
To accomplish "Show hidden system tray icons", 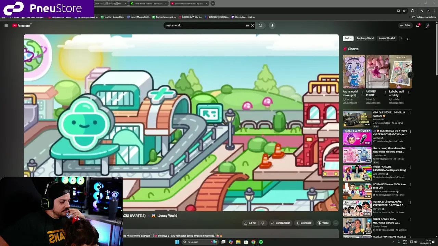I will point(393,242).
